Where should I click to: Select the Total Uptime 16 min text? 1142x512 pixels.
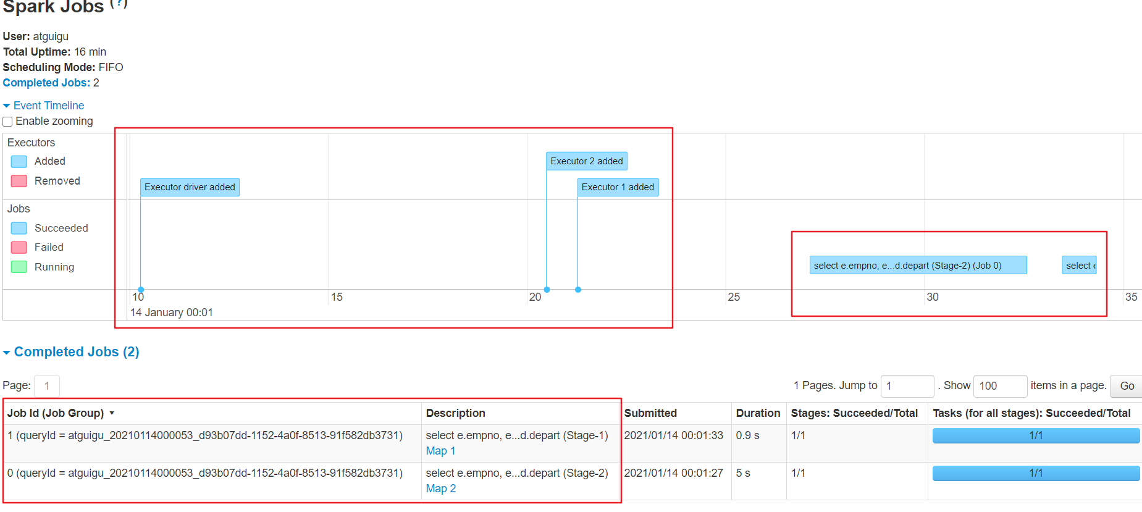coord(54,52)
